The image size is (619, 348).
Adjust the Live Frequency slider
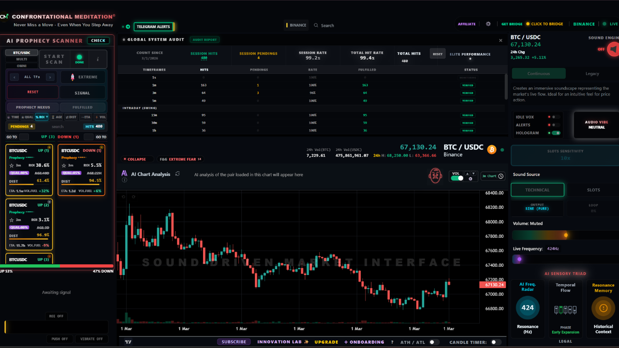565,259
